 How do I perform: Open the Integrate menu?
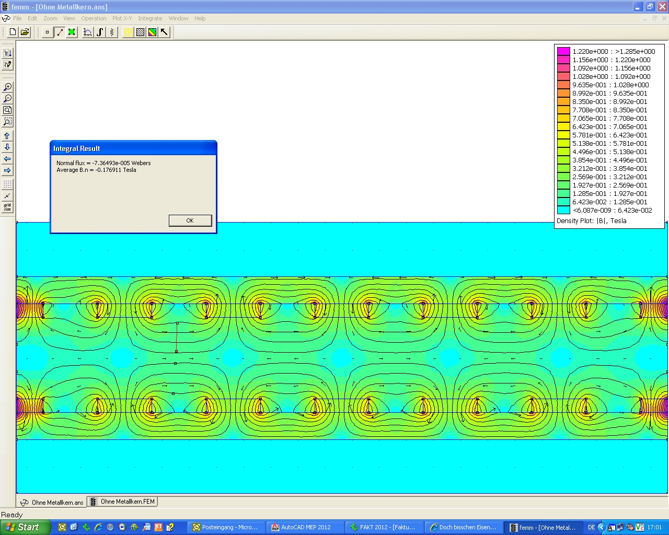pyautogui.click(x=150, y=18)
